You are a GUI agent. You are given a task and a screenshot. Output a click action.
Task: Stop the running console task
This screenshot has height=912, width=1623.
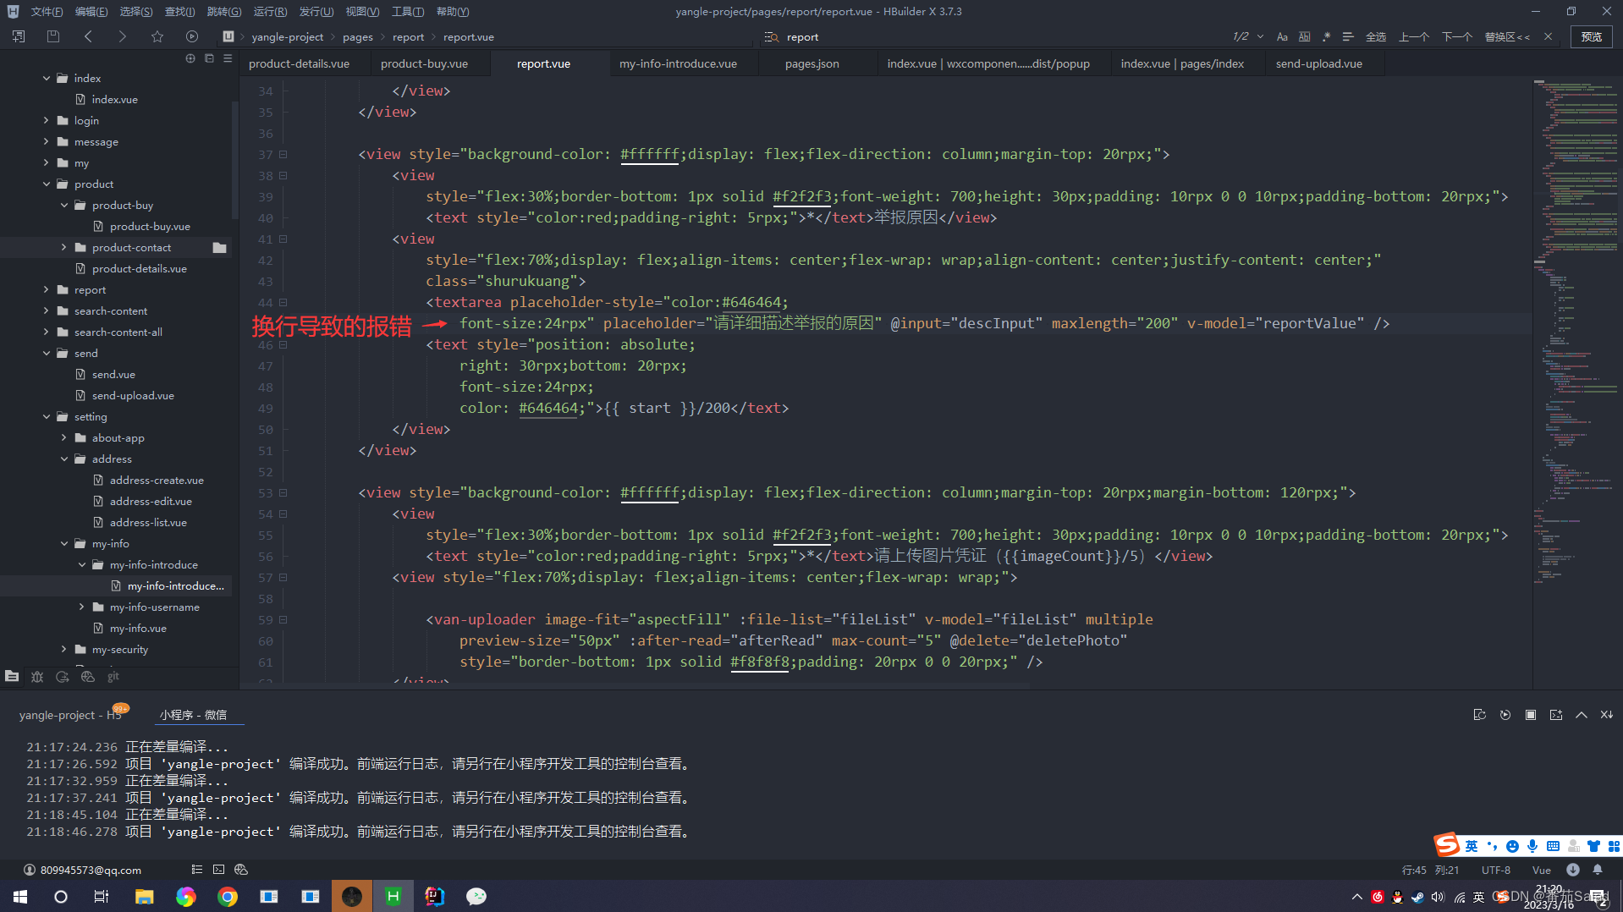(x=1531, y=715)
